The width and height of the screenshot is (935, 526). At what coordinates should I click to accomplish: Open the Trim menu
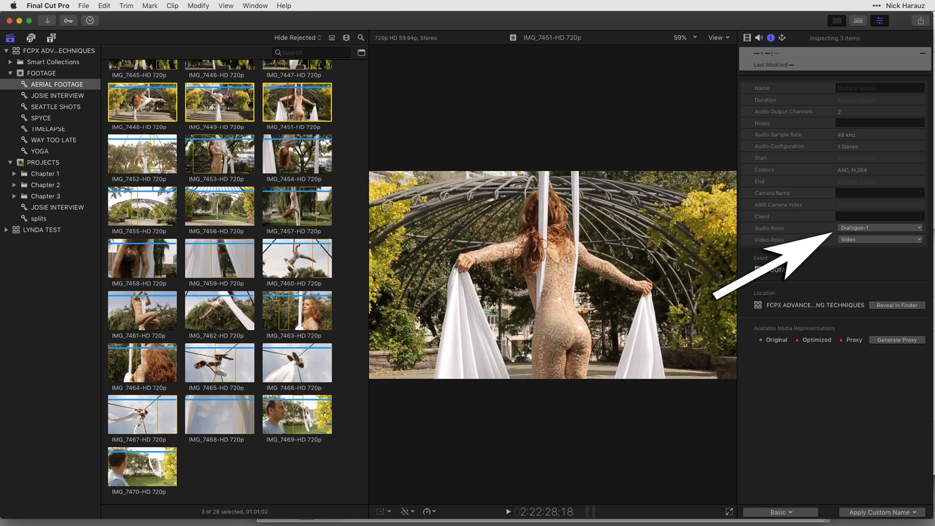(126, 5)
